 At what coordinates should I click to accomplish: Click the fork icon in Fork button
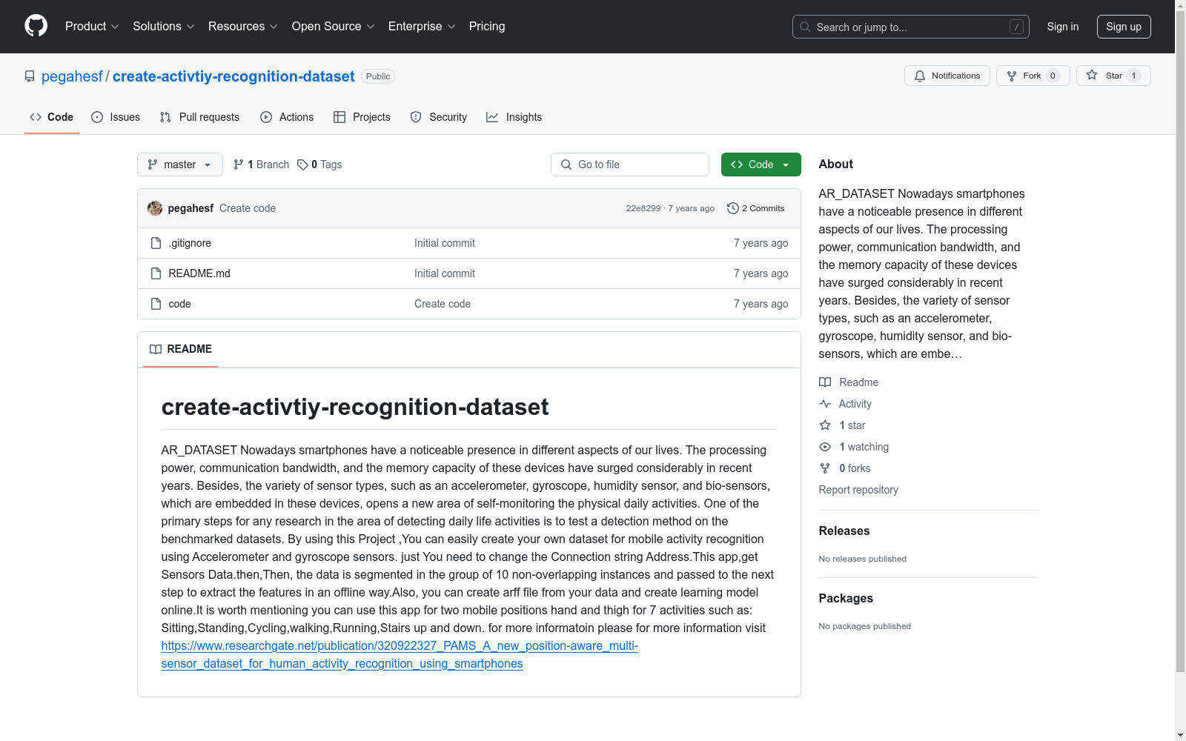click(x=1012, y=76)
